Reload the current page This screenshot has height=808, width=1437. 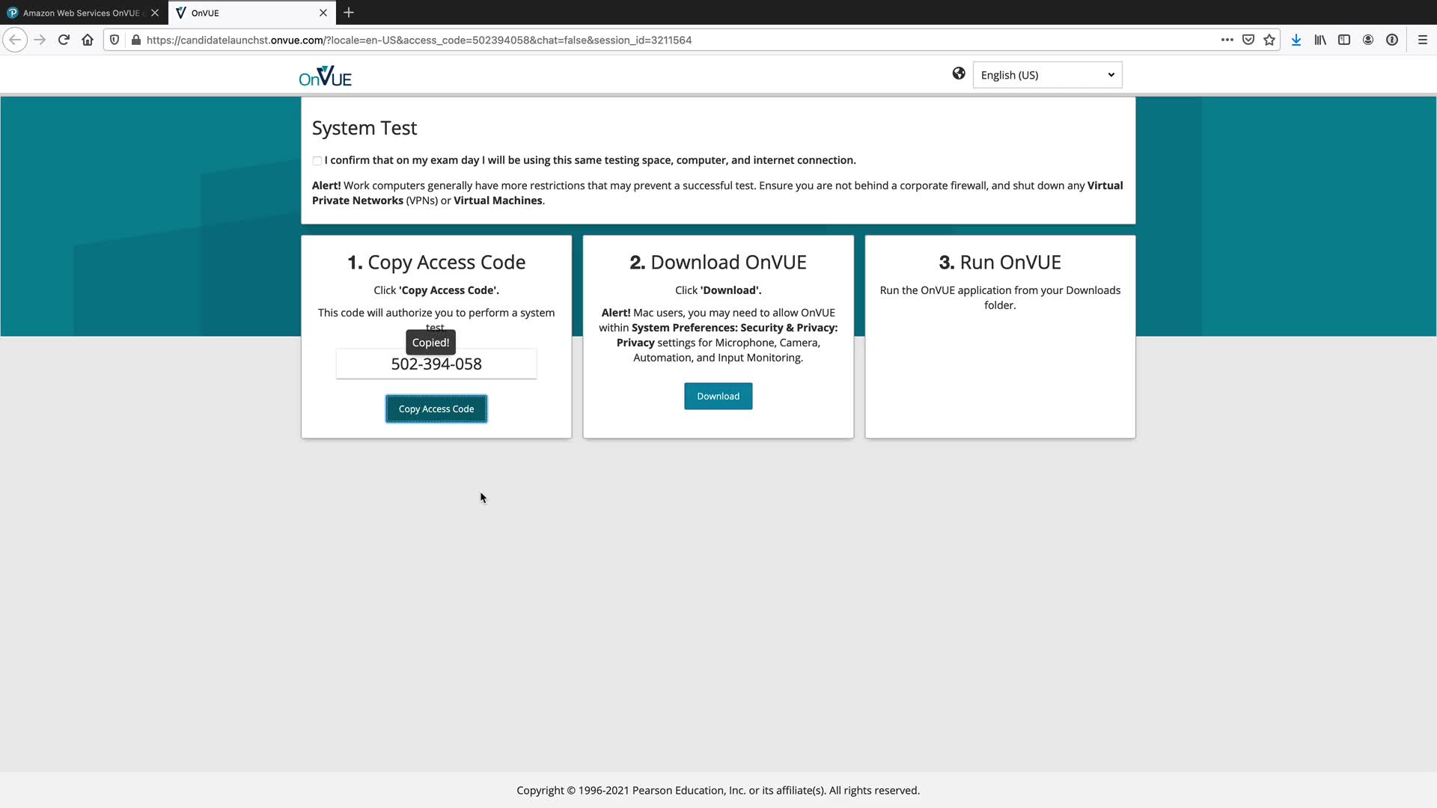[64, 40]
